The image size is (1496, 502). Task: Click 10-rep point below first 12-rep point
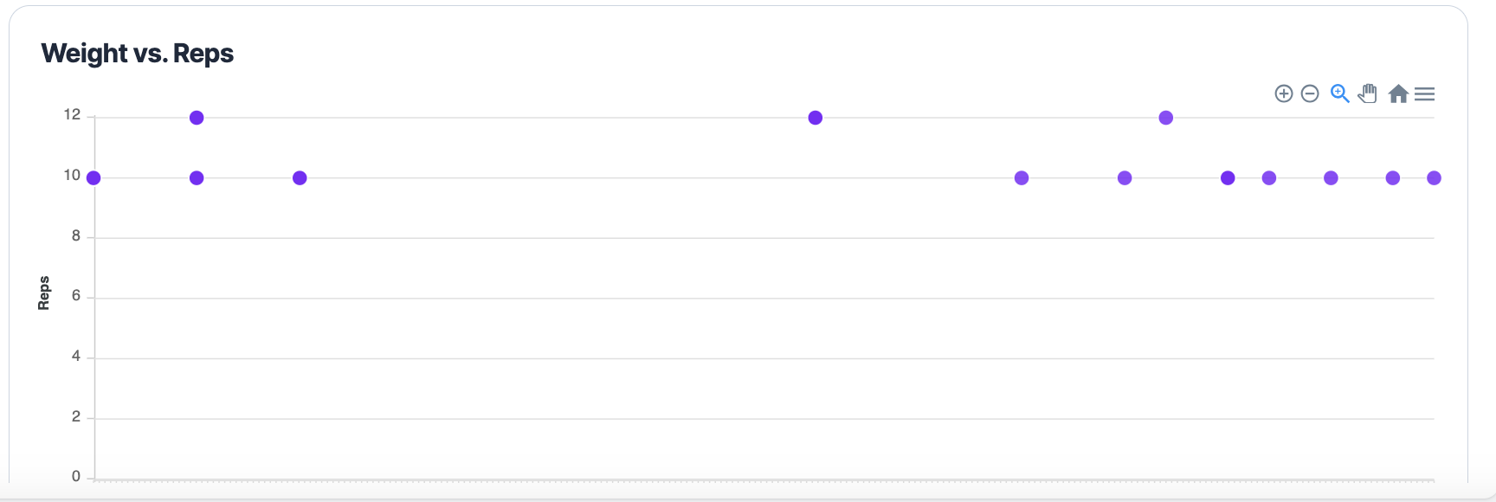197,178
